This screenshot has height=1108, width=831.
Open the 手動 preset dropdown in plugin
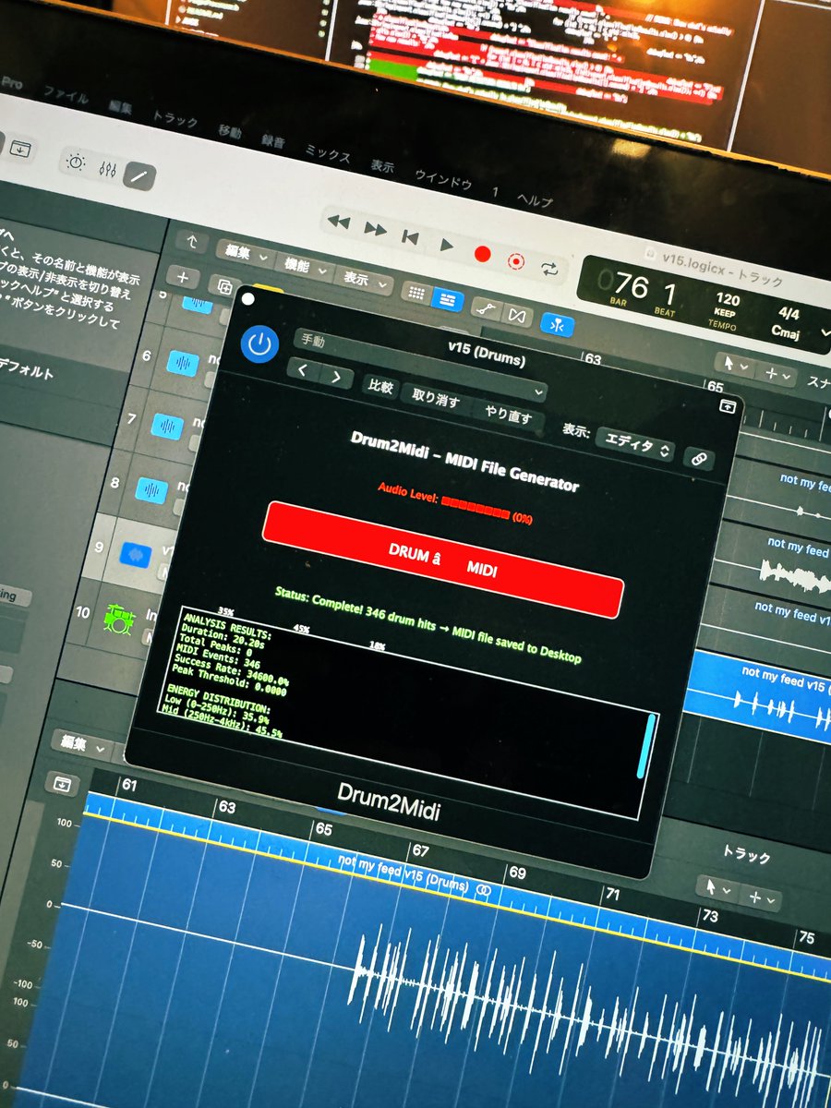(x=419, y=367)
